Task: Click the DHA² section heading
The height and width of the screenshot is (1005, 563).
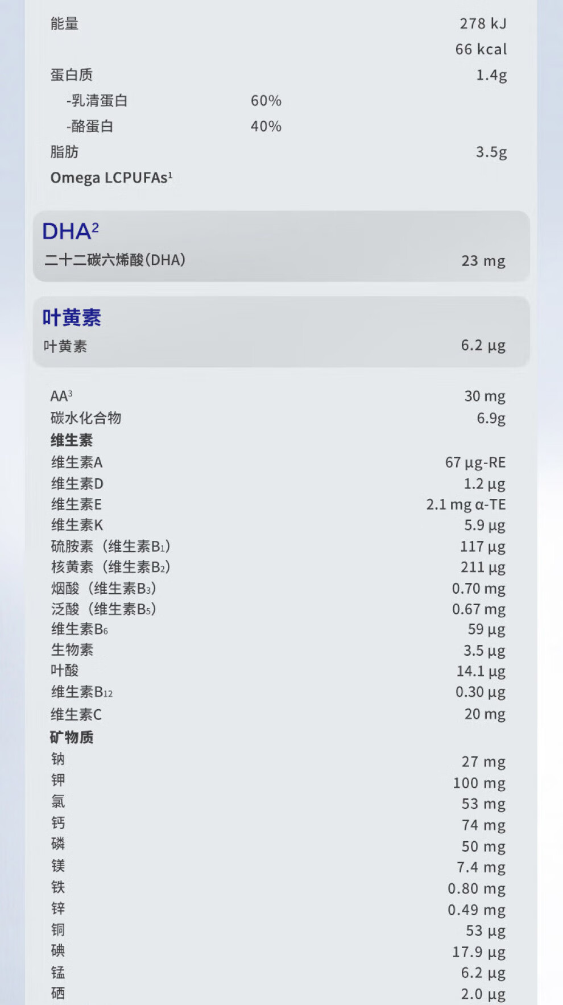Action: coord(71,231)
